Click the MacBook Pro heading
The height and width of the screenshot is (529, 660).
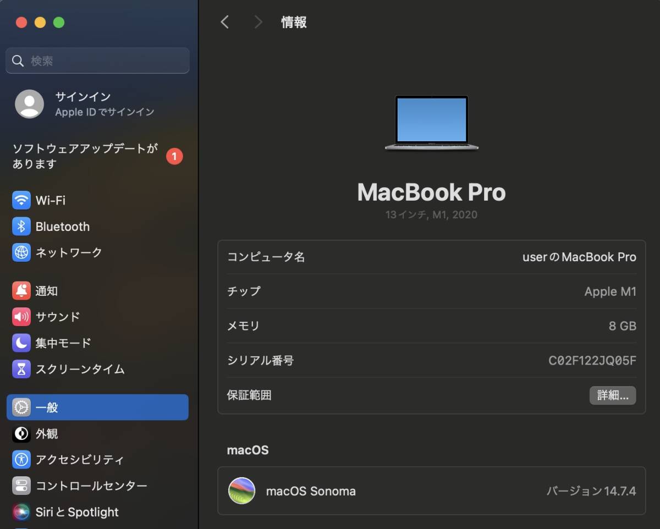[432, 192]
